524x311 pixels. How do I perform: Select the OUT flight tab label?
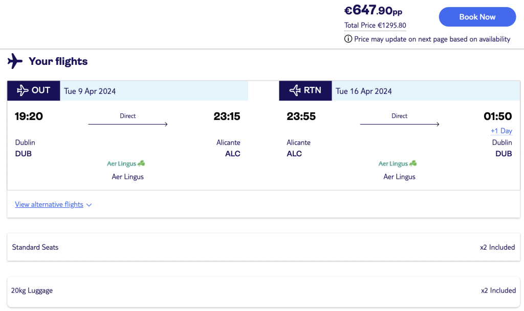coord(41,90)
